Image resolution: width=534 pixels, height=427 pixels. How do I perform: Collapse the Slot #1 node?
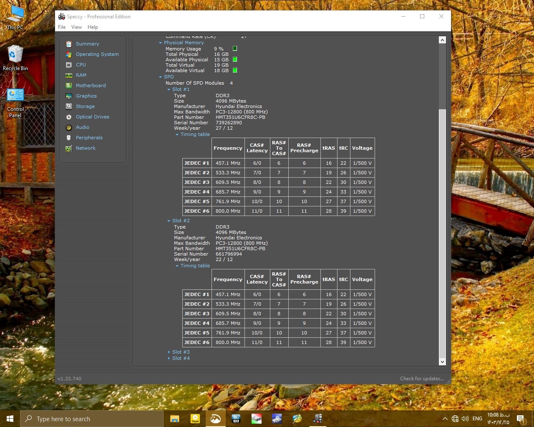point(169,90)
